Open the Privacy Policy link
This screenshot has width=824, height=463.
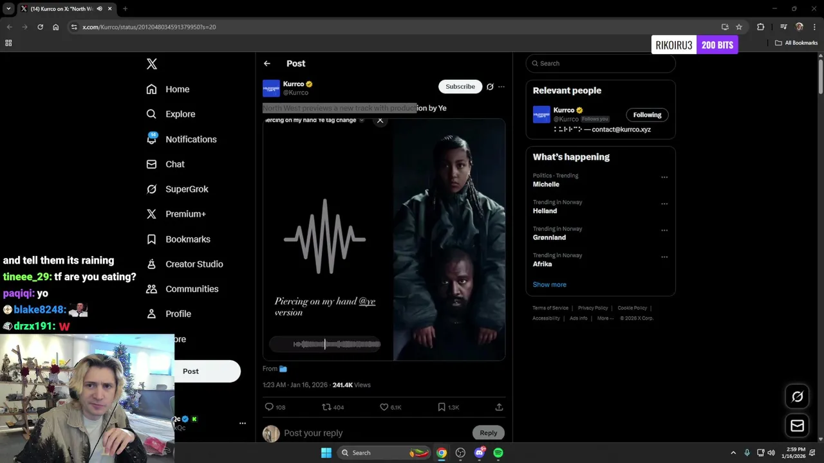(593, 308)
